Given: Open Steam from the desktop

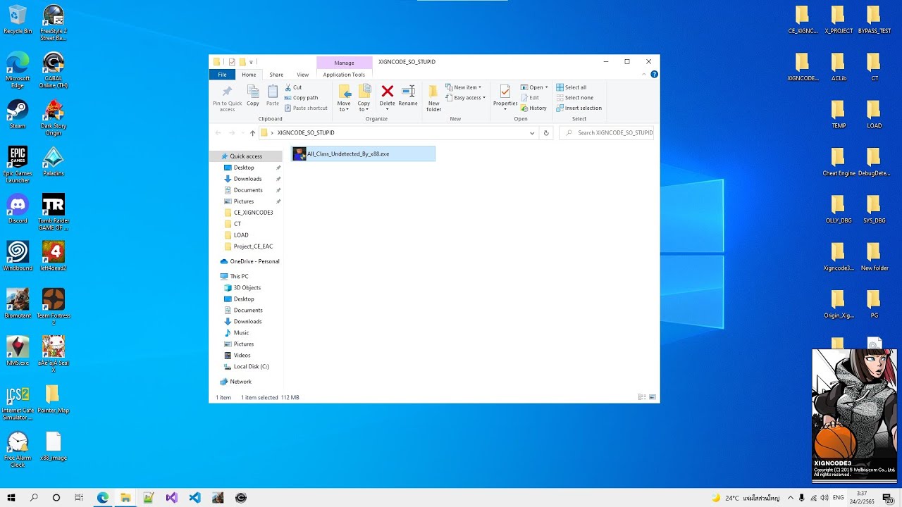Looking at the screenshot, I should pos(18,114).
